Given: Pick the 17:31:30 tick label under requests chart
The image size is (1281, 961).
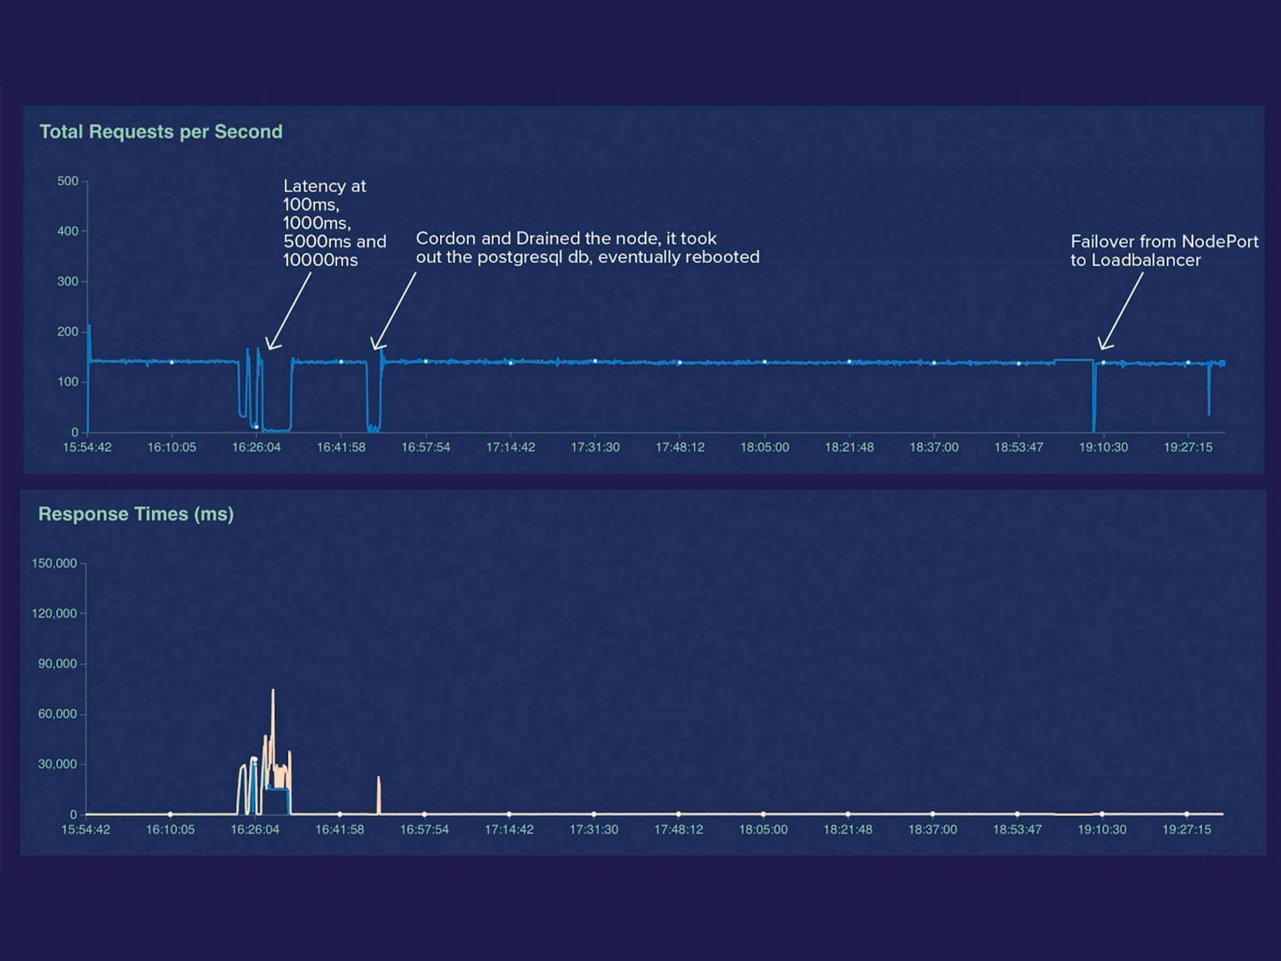Looking at the screenshot, I should (x=595, y=447).
